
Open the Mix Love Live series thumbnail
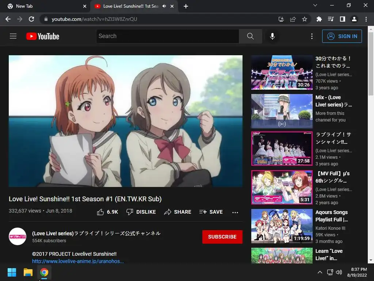click(x=282, y=111)
